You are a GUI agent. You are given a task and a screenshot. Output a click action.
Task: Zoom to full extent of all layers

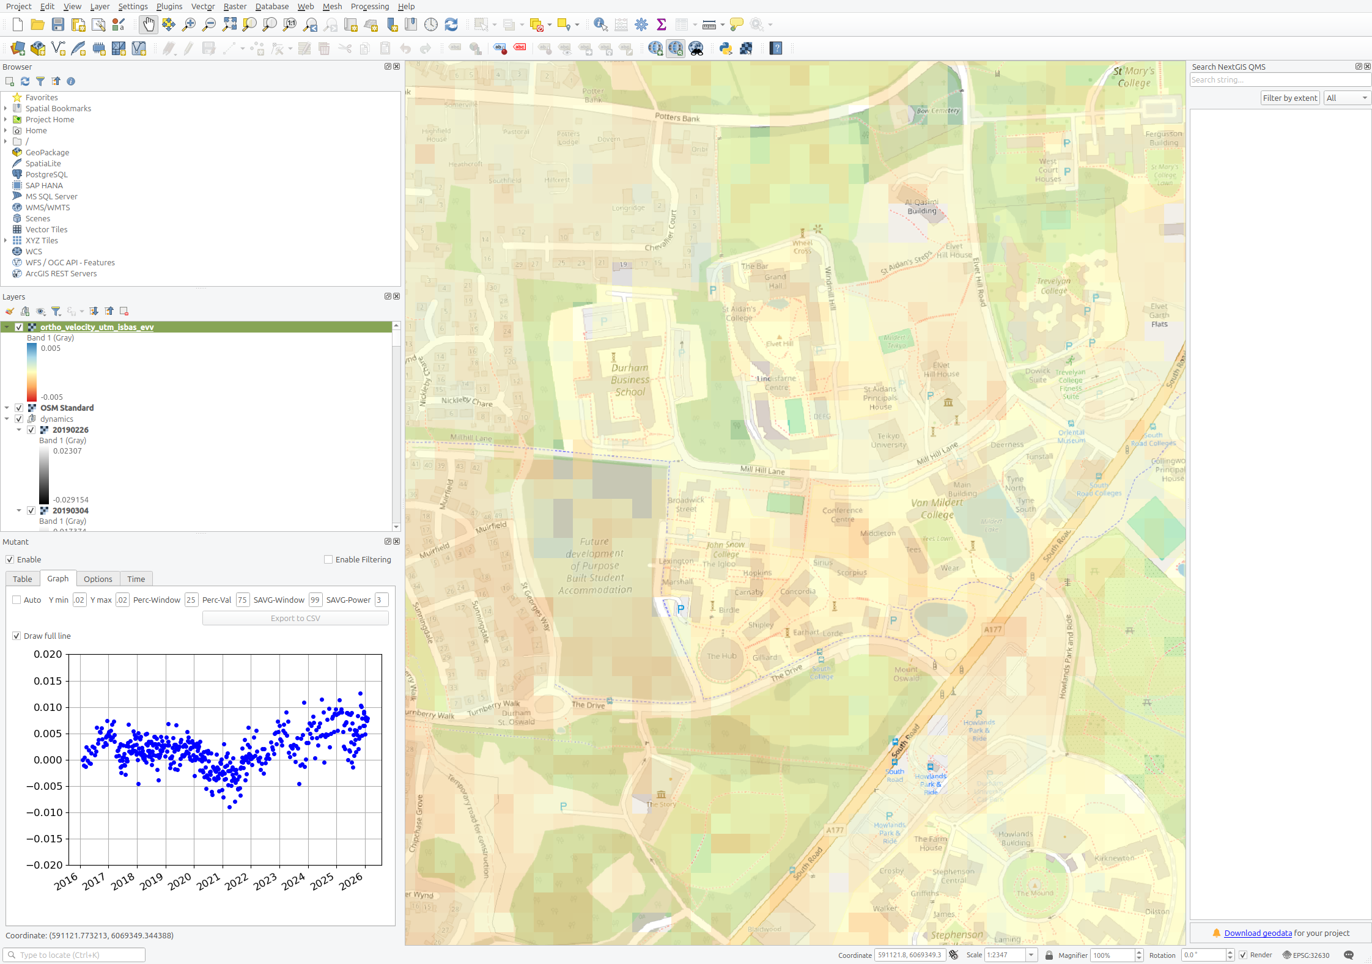(229, 24)
